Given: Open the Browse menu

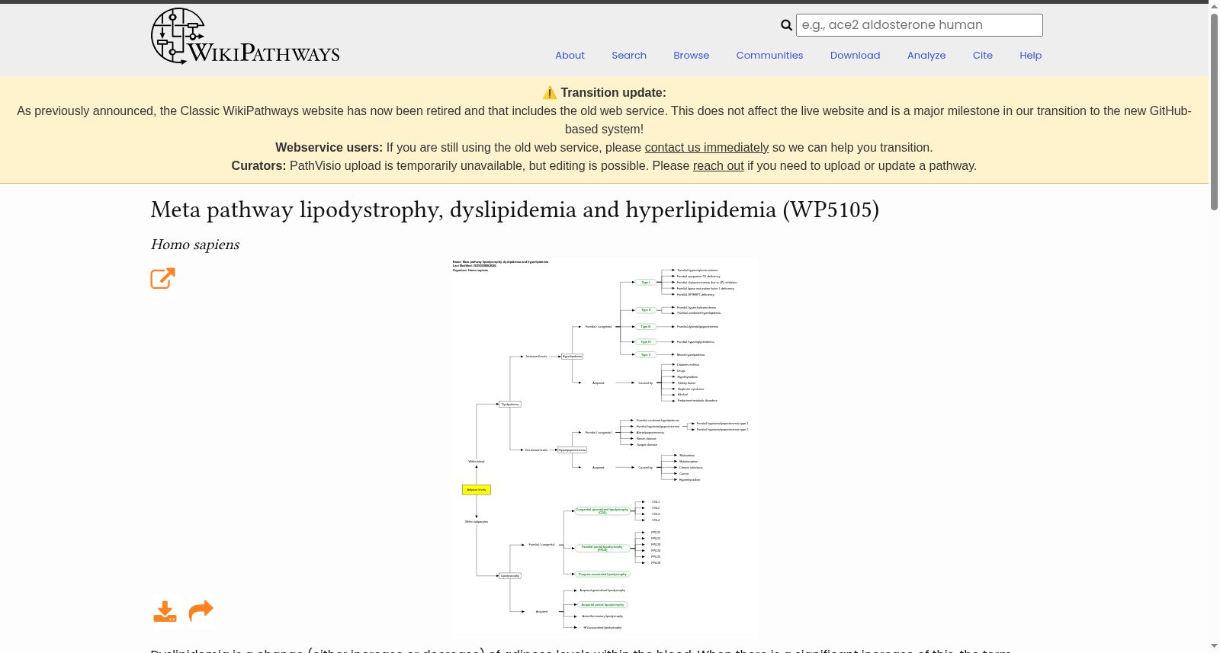Looking at the screenshot, I should point(692,56).
